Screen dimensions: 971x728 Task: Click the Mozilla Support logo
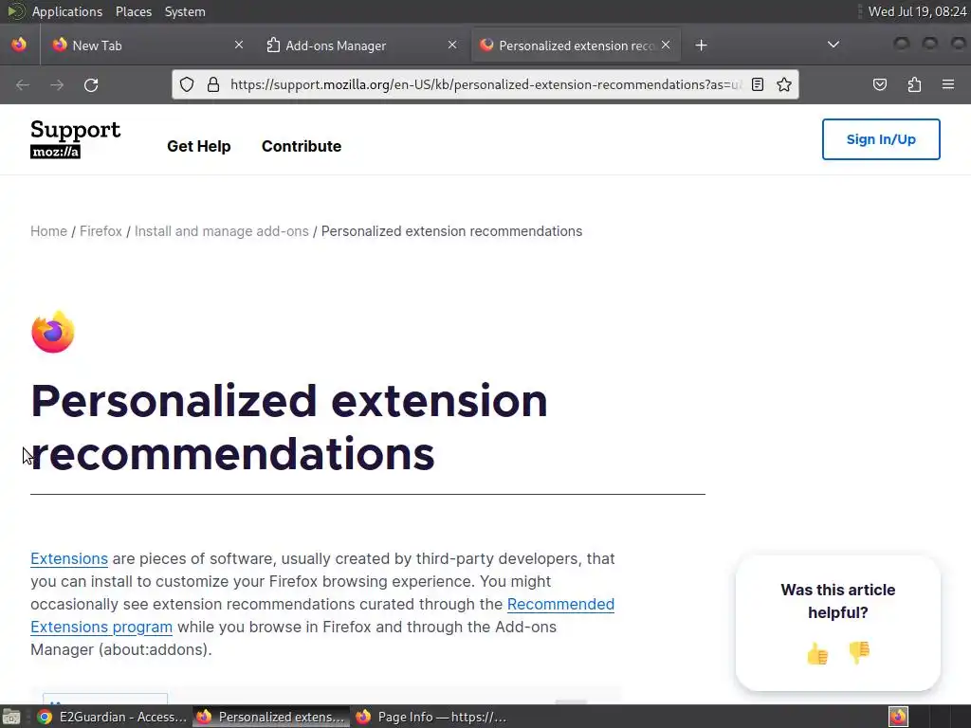[x=75, y=138]
